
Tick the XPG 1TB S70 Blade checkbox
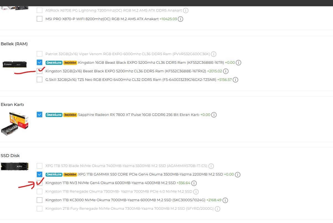40,166
